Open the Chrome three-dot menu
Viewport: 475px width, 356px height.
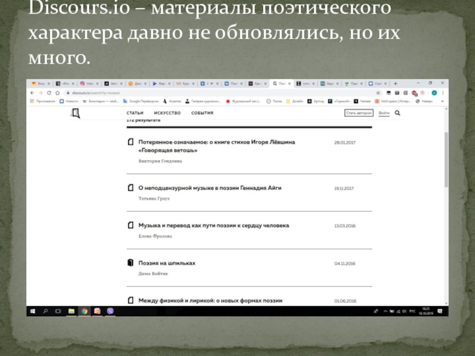pos(442,93)
